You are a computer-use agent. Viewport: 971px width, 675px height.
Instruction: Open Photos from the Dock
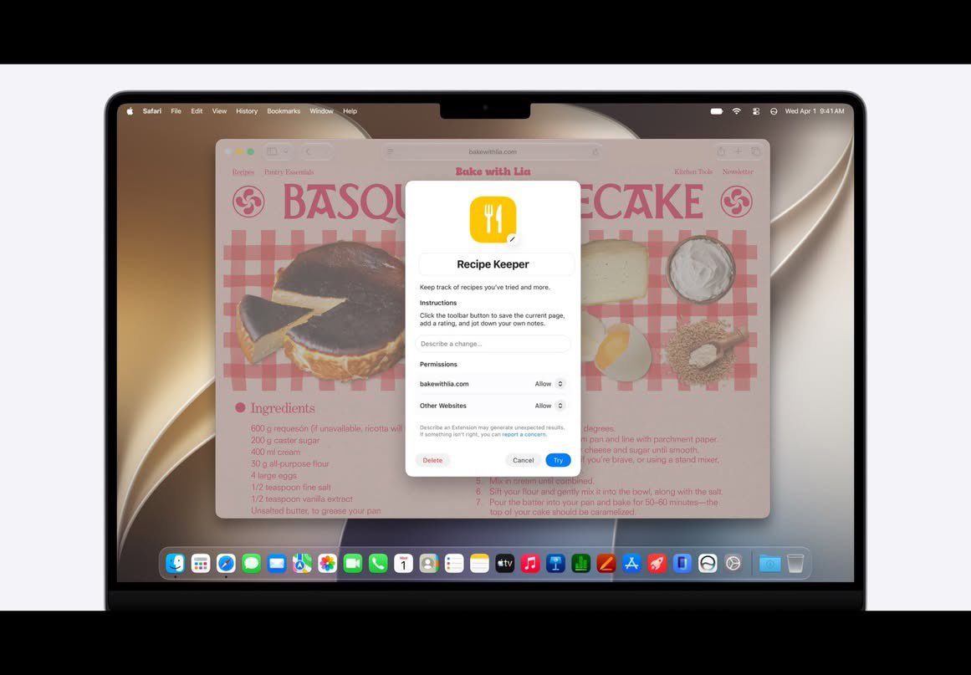[328, 563]
